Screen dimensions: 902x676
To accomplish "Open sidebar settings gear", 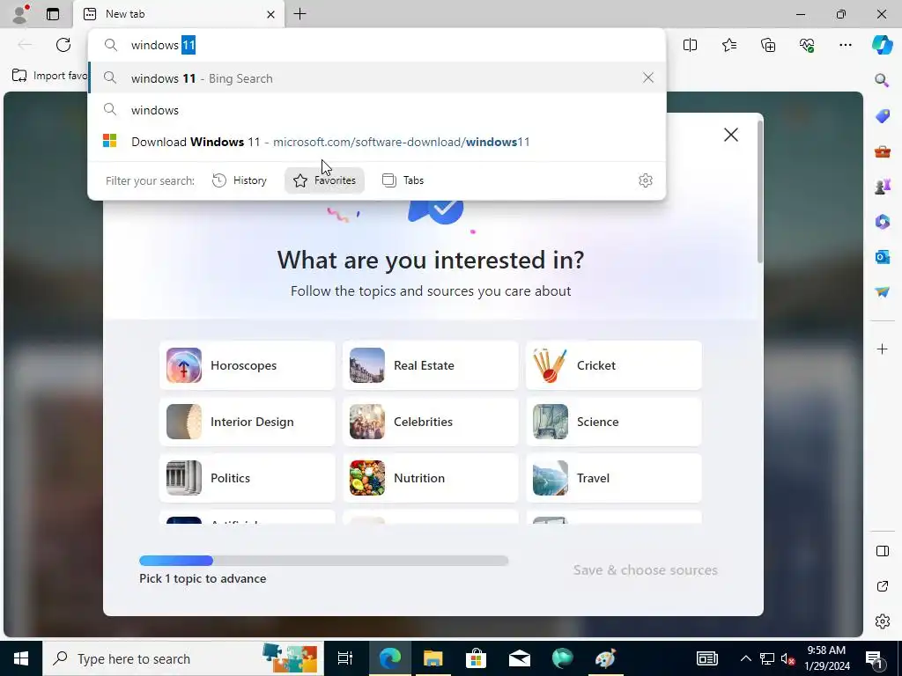I will tap(882, 621).
